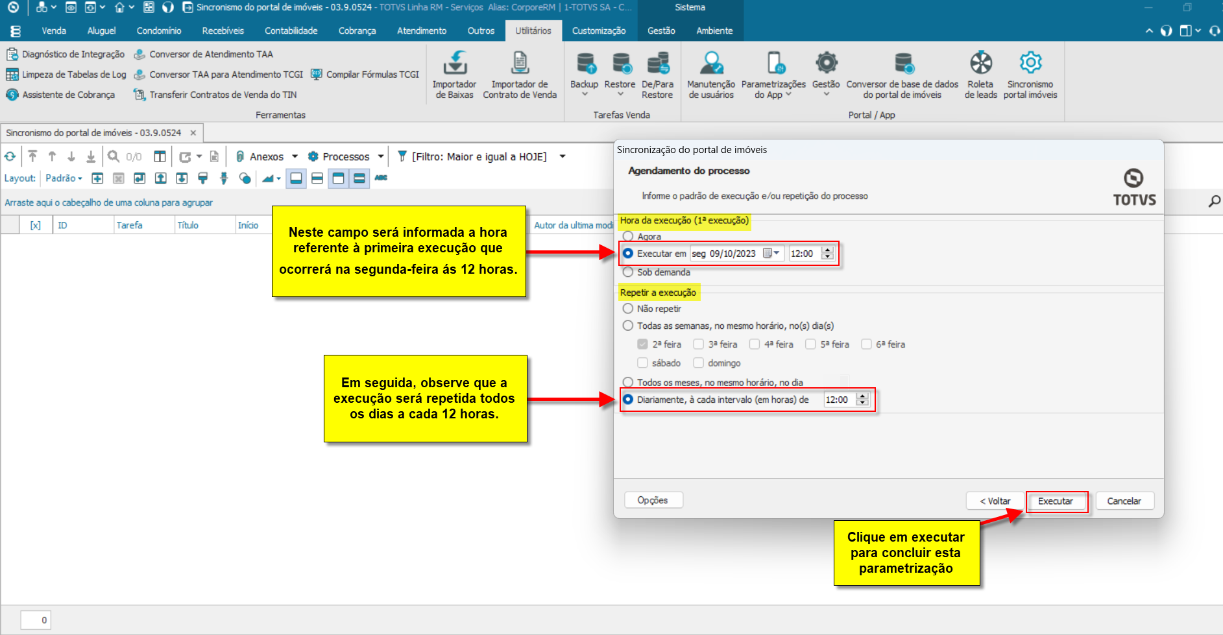Expand the chart icon dropdown in layout bar
This screenshot has width=1223, height=635.
click(x=279, y=178)
